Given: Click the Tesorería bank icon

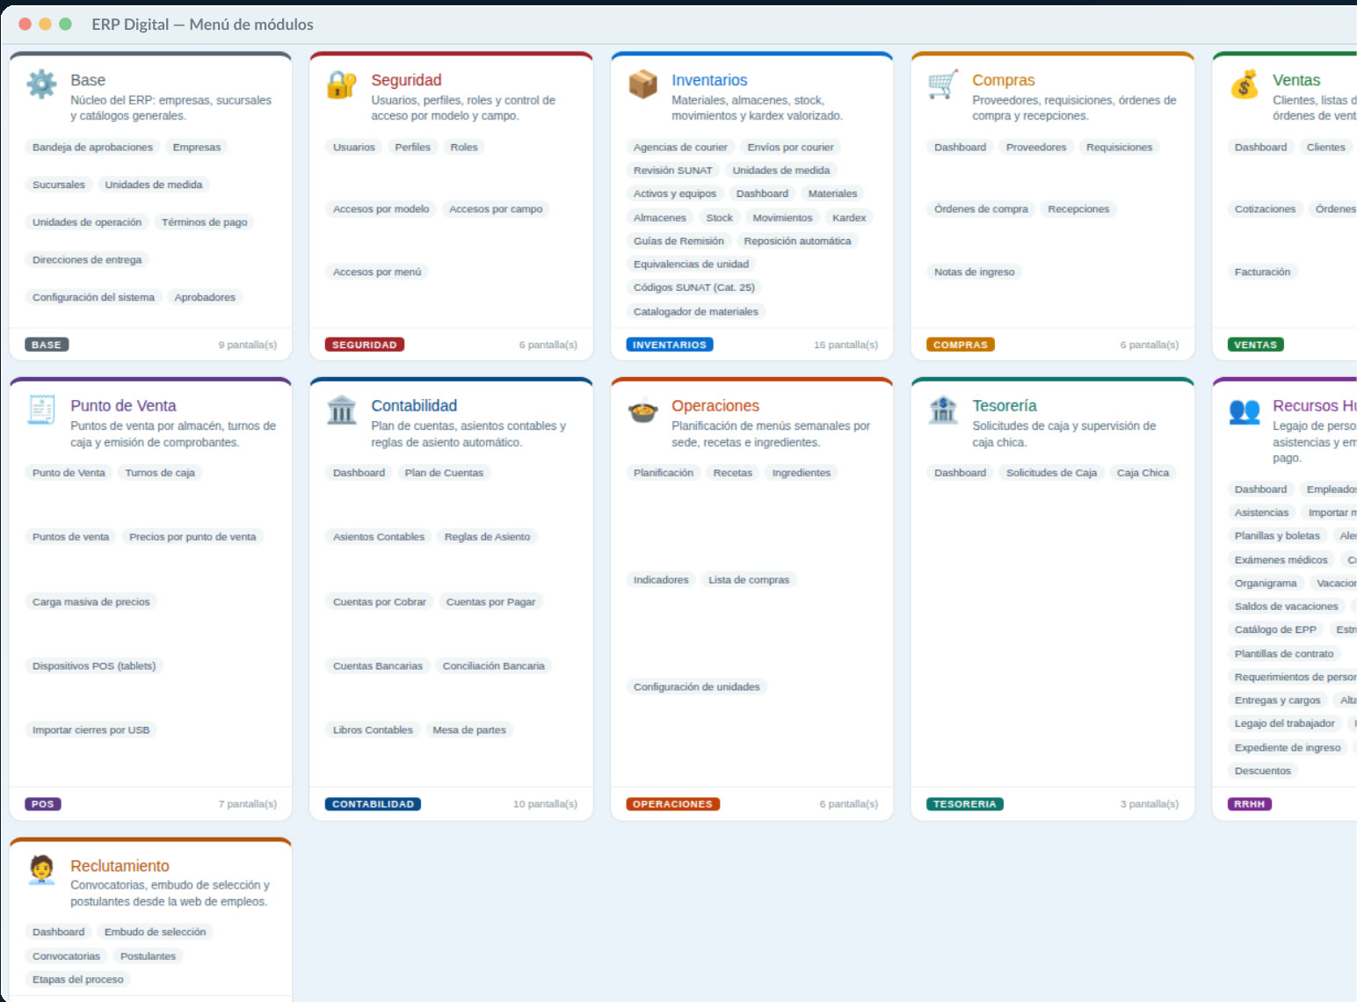Looking at the screenshot, I should click(x=943, y=410).
